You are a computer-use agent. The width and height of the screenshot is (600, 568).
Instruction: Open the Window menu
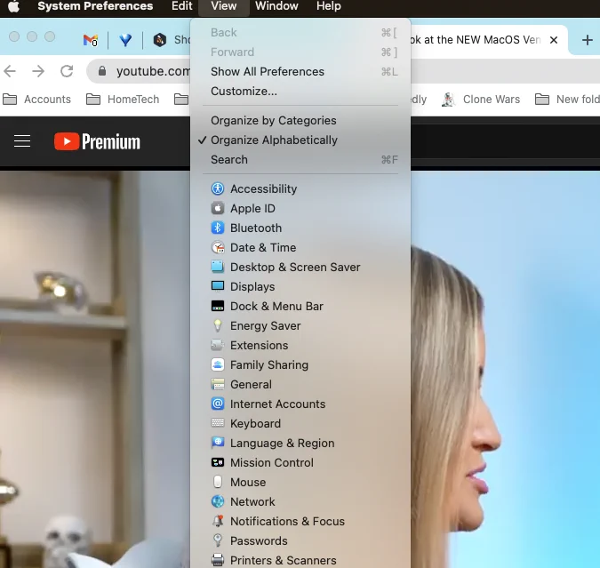[276, 6]
